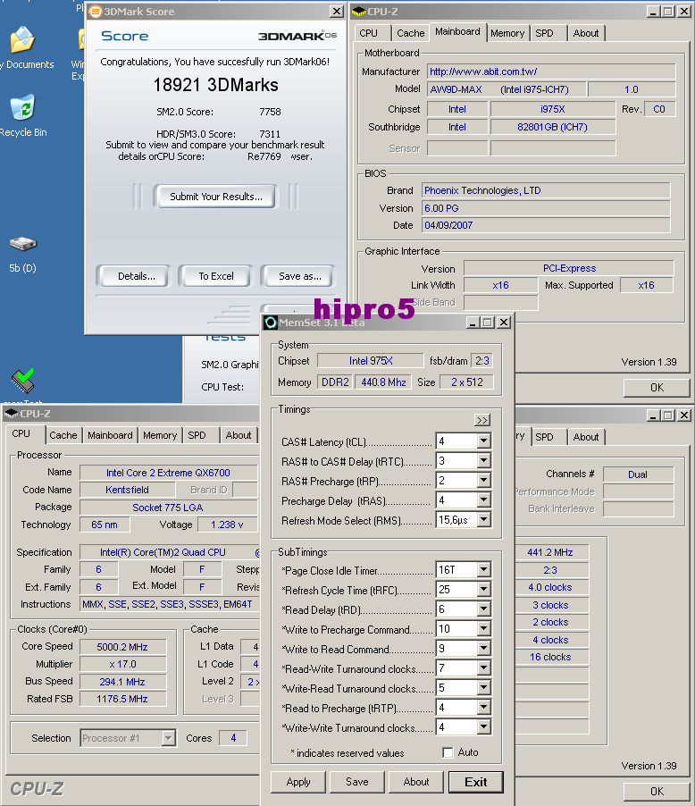Image resolution: width=695 pixels, height=806 pixels.
Task: Click the To Excel button
Action: [x=216, y=276]
